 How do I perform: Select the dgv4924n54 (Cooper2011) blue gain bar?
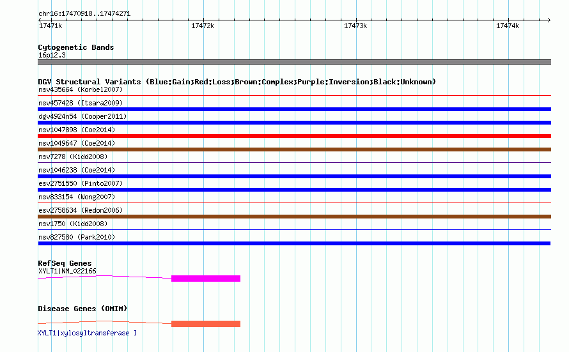(x=294, y=123)
